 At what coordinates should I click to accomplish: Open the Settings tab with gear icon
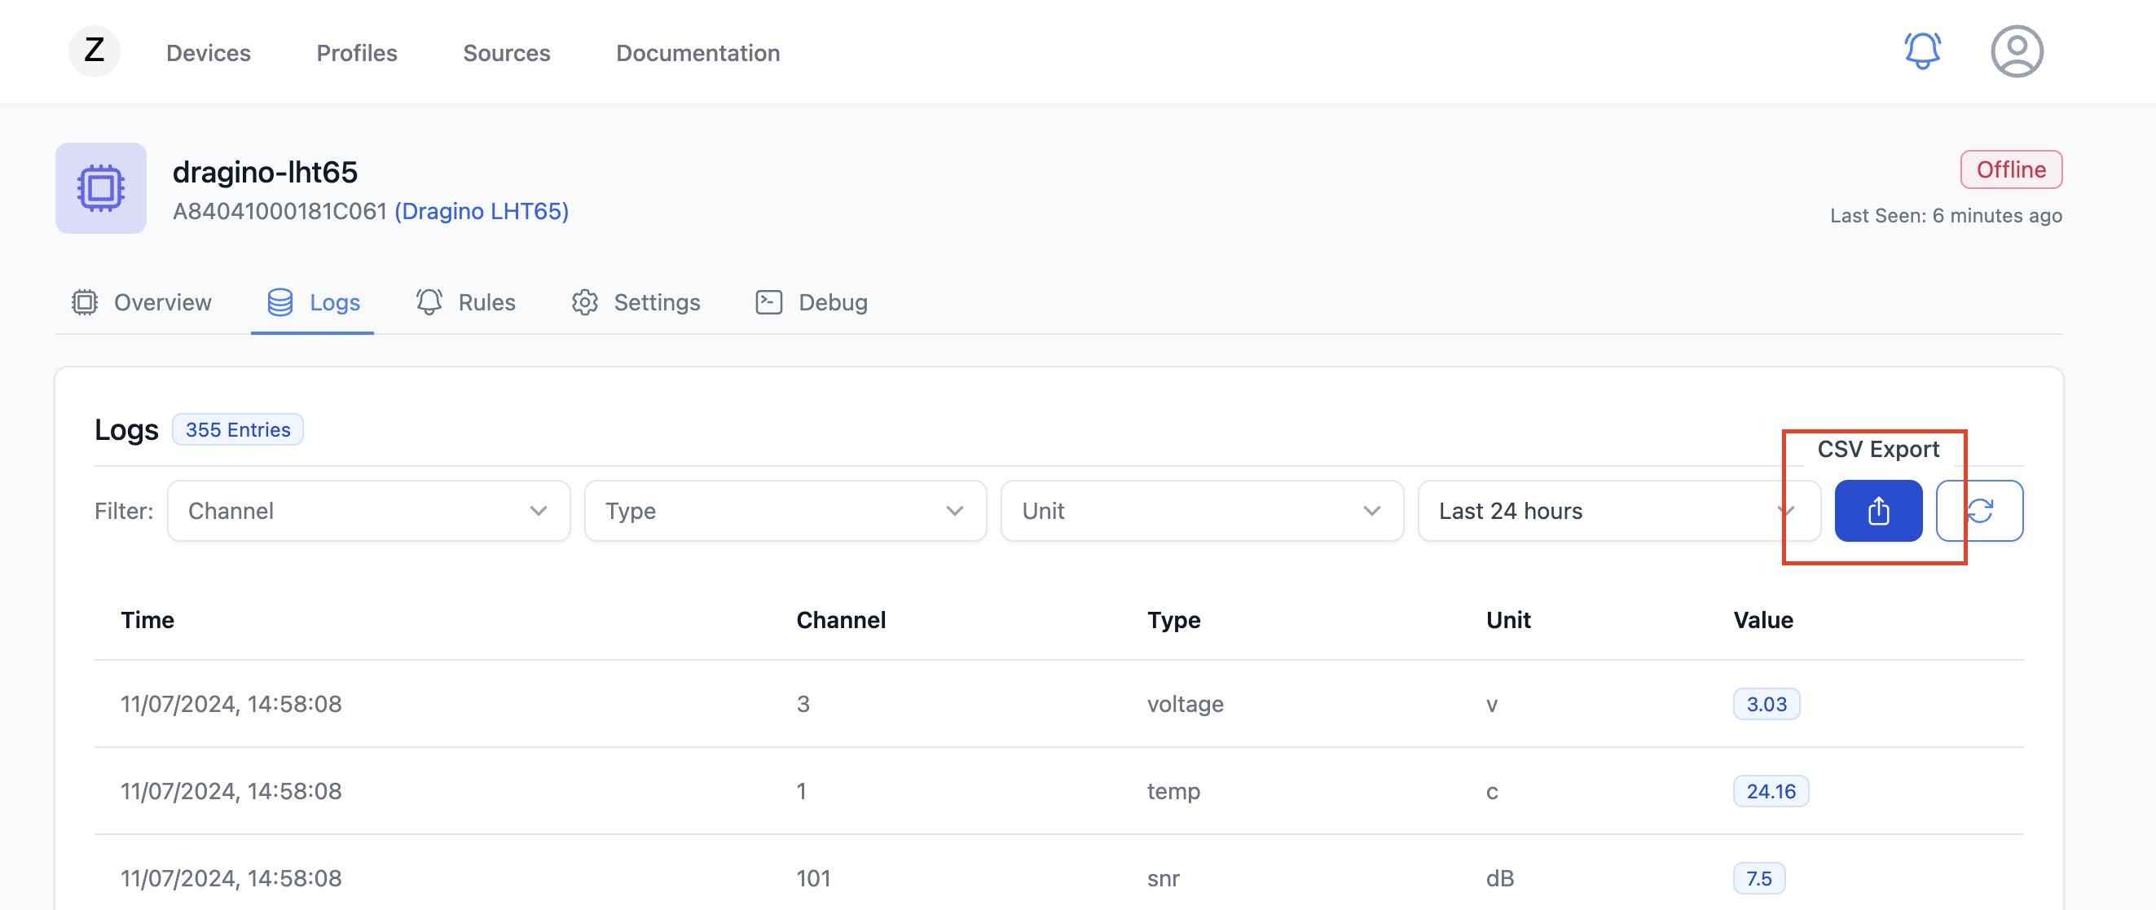pos(636,302)
